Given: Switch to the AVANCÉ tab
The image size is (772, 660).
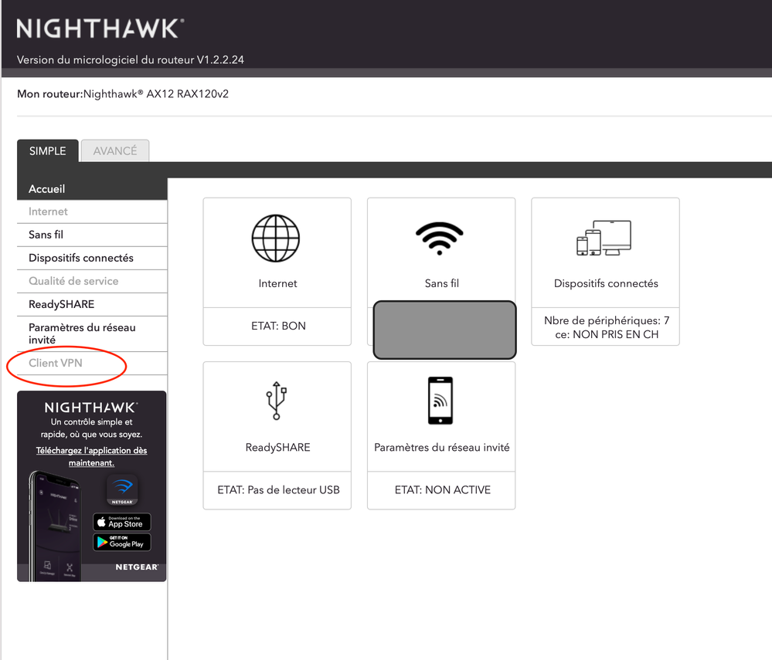Looking at the screenshot, I should (114, 151).
